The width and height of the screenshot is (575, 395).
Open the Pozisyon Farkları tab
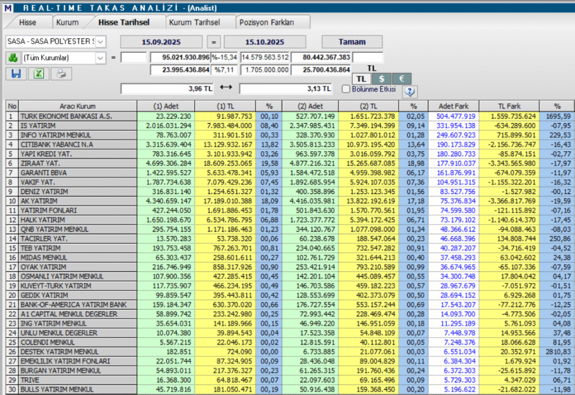[x=267, y=22]
